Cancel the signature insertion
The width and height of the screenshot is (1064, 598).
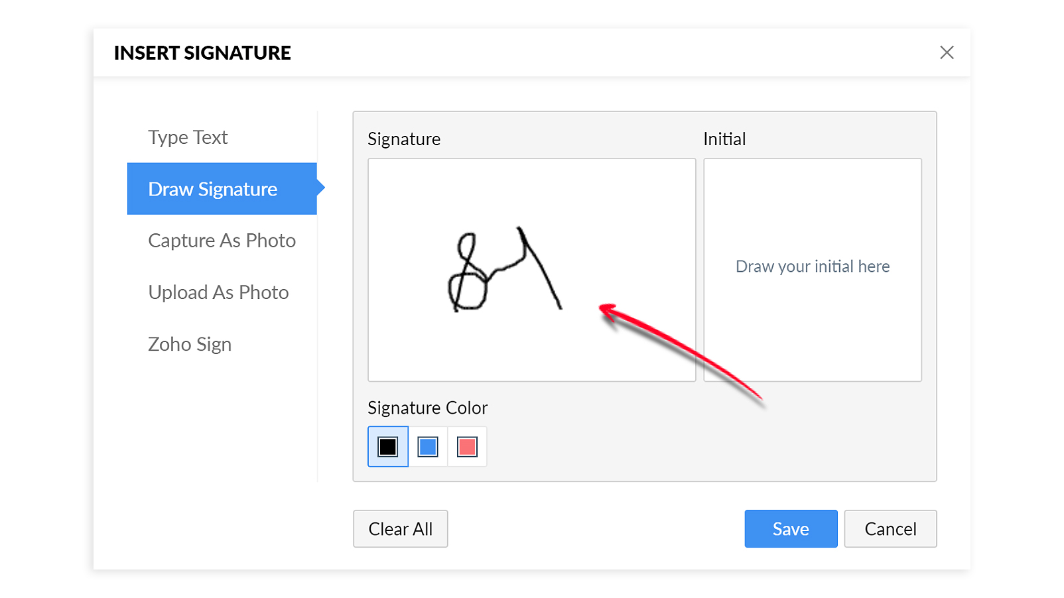(890, 529)
